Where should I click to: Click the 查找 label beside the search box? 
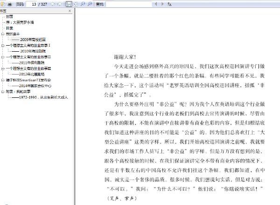(100, 4)
